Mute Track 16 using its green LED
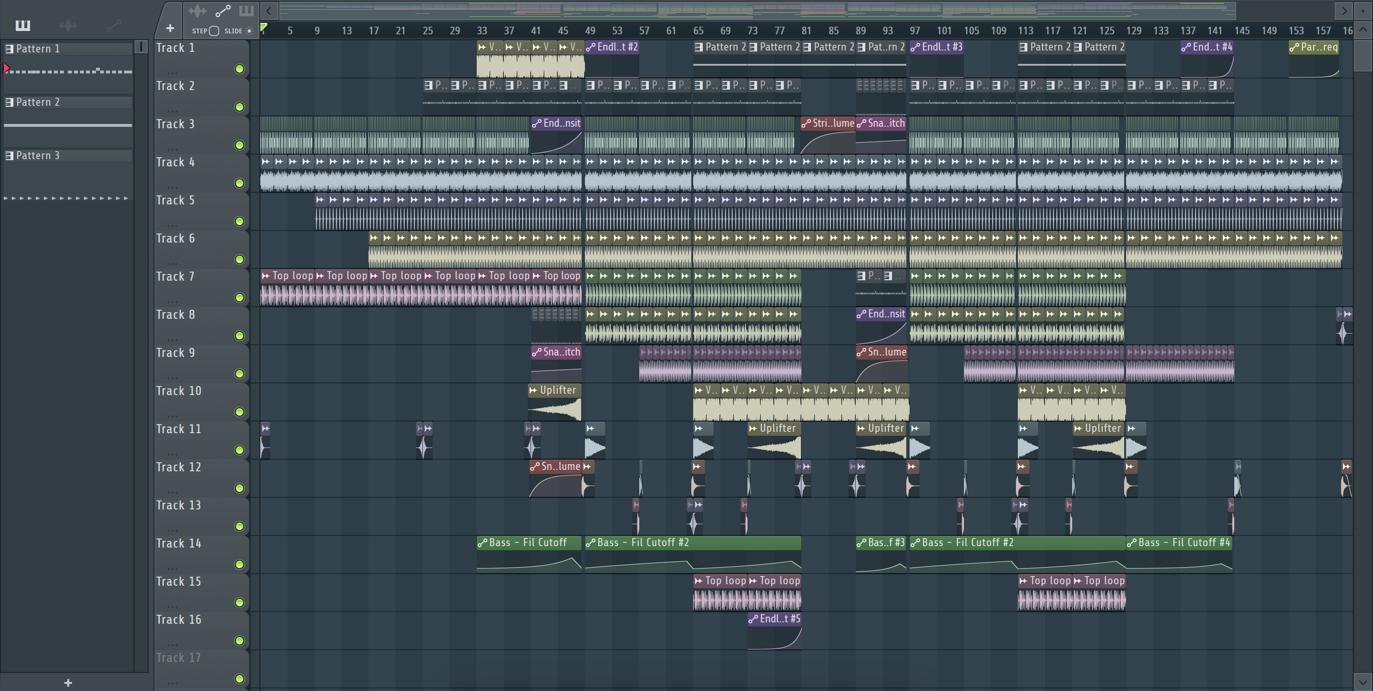 pos(239,640)
